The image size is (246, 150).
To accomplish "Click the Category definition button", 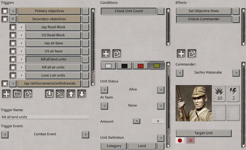I will [x=114, y=146].
